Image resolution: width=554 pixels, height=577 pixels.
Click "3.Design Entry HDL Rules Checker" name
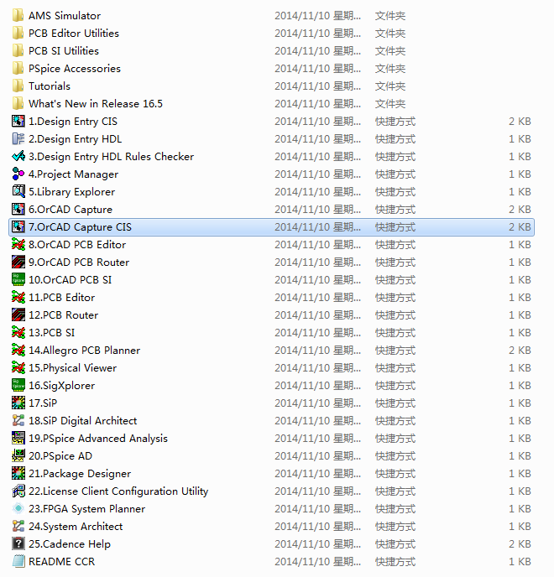112,156
